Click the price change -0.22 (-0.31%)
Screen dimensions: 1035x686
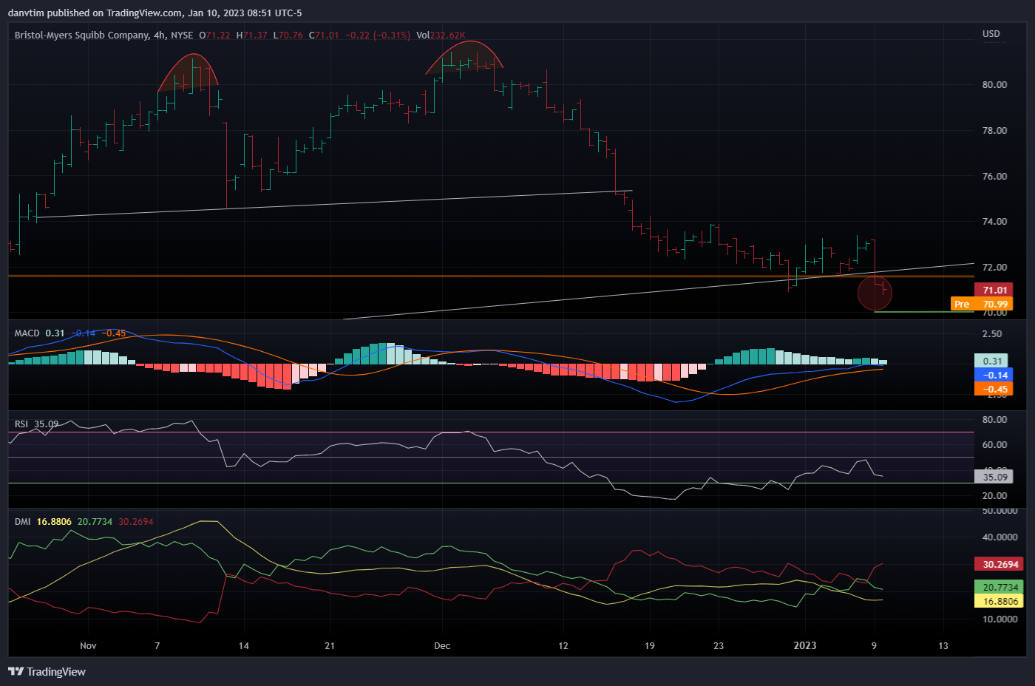coord(378,35)
